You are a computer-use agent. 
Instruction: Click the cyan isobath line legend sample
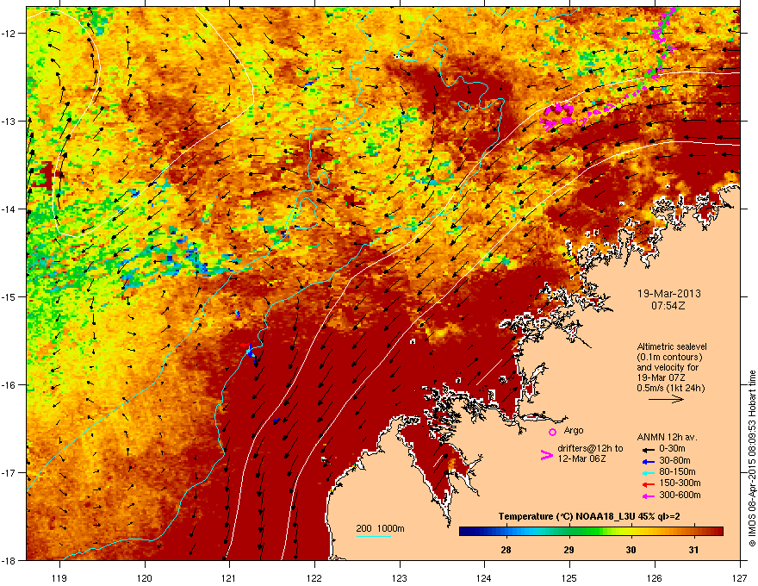click(x=373, y=537)
